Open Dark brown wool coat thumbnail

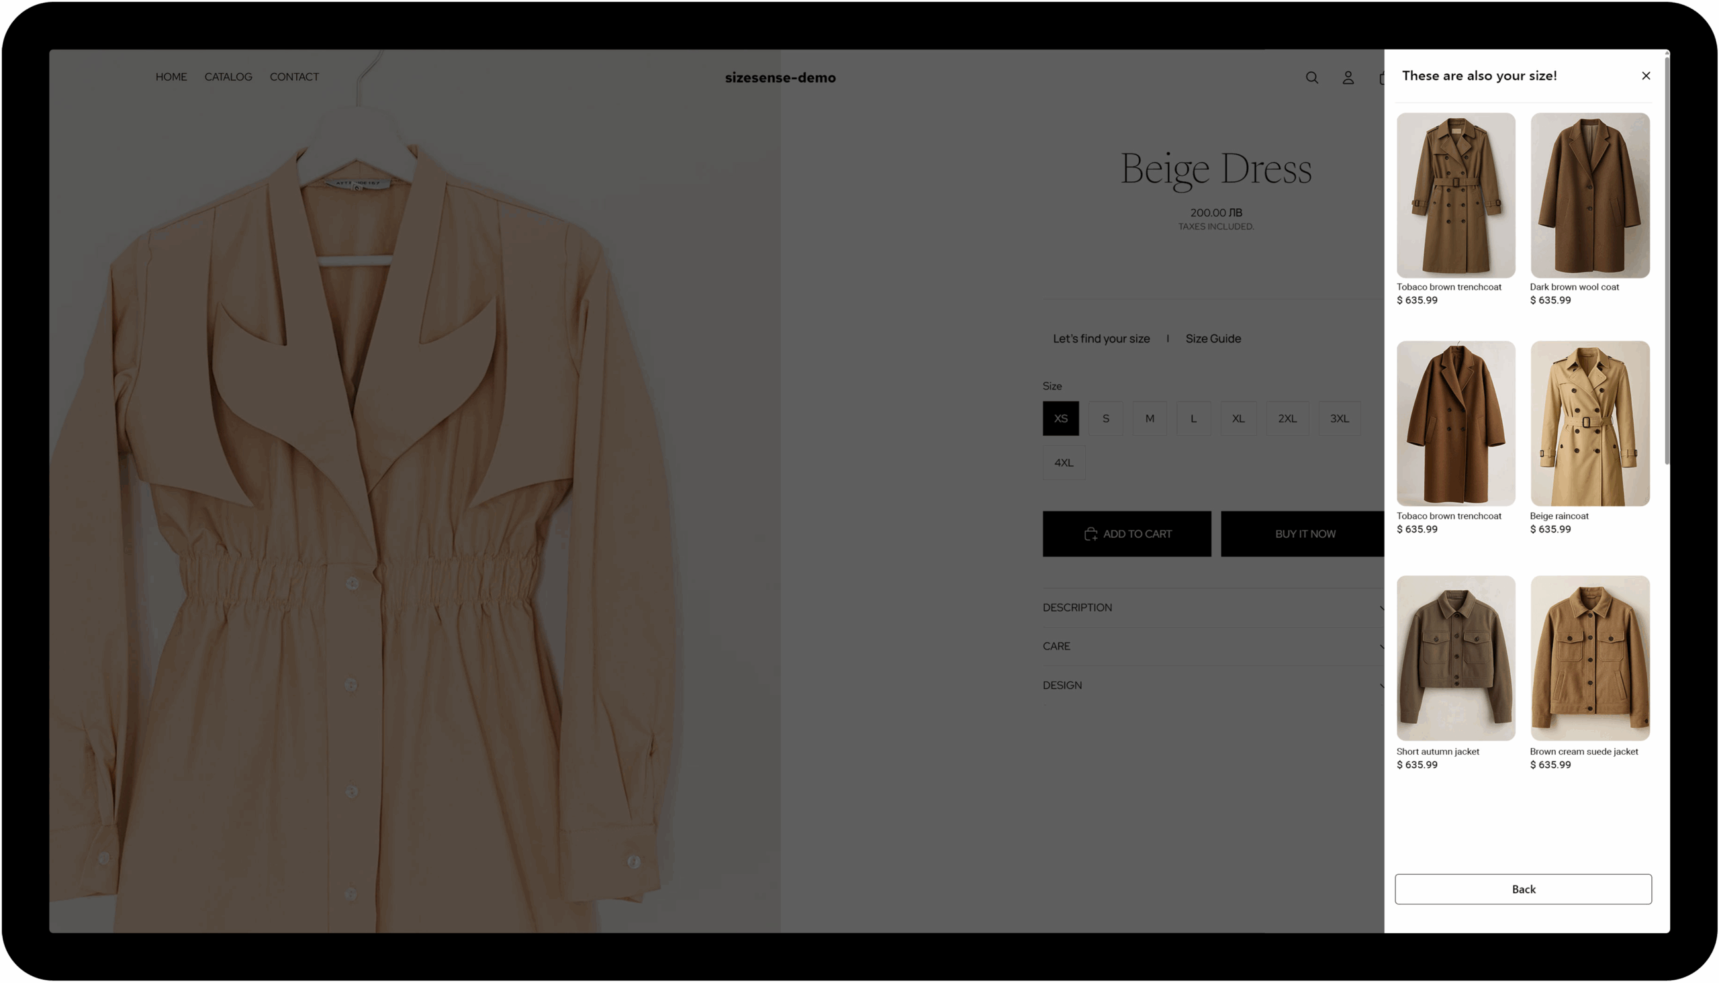[x=1589, y=195]
